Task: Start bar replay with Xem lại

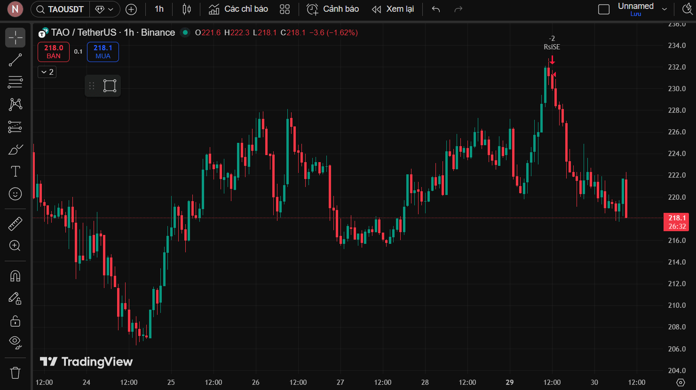Action: pos(393,9)
